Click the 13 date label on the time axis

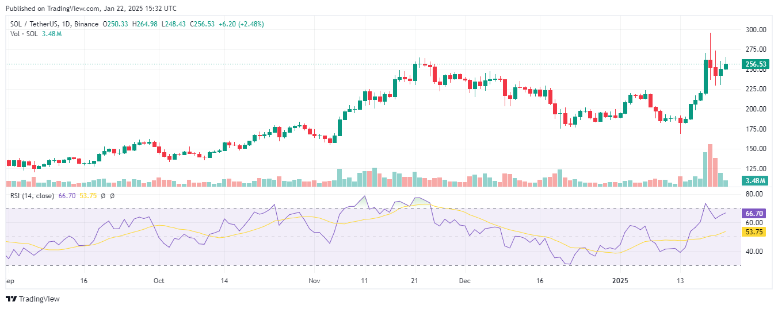680,281
